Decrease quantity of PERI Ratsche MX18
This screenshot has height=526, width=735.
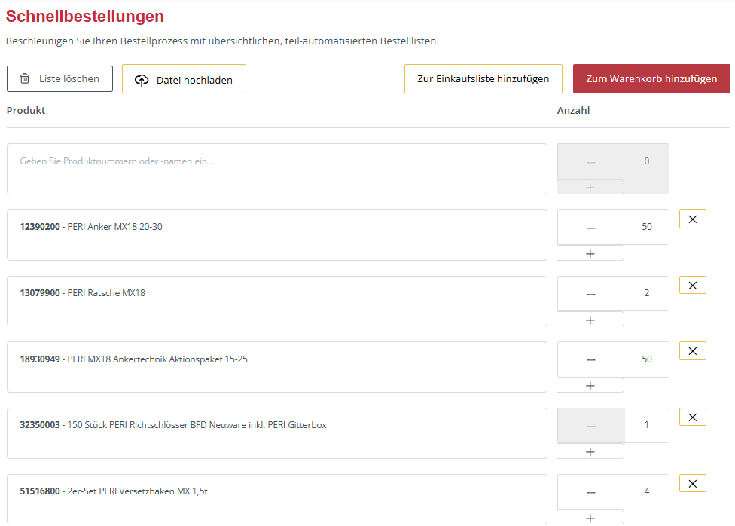[590, 294]
